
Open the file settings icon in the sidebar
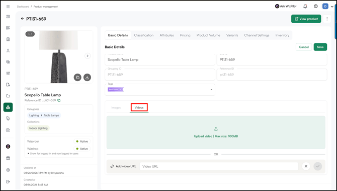(x=8, y=85)
